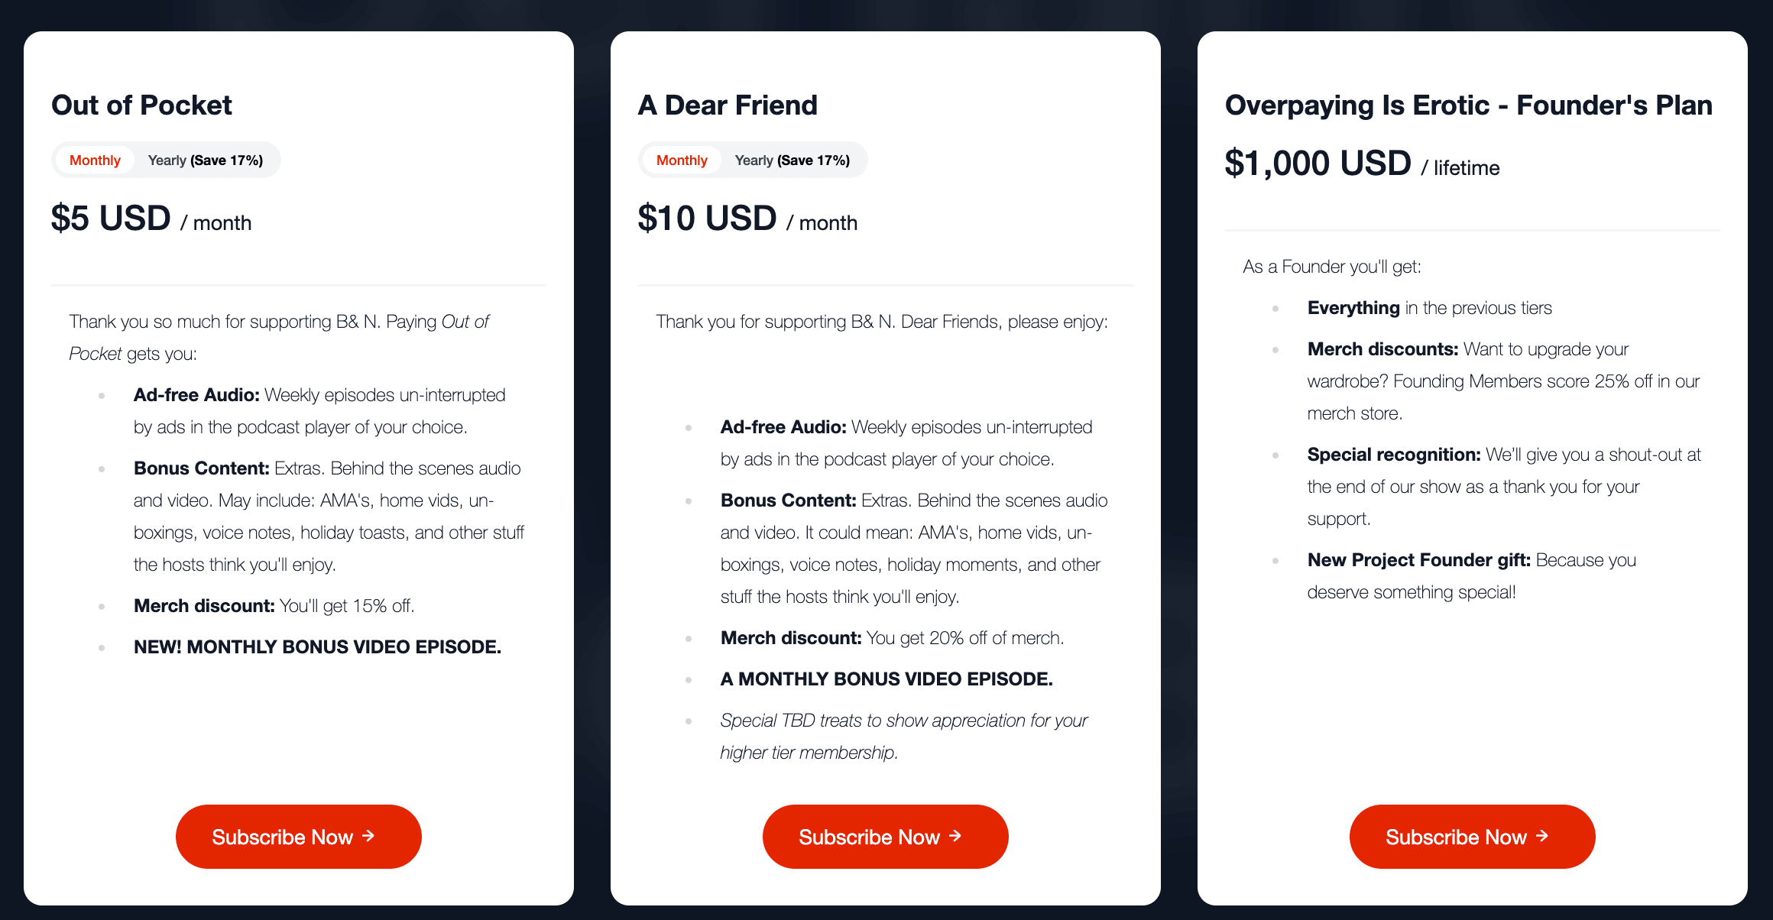Switch A Dear Friend plan to Yearly

pyautogui.click(x=792, y=160)
